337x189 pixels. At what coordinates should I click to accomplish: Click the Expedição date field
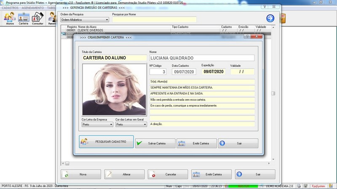(x=214, y=71)
